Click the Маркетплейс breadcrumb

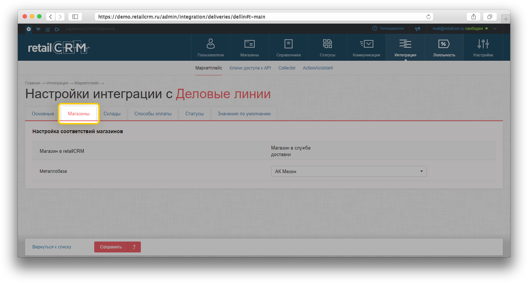coord(87,83)
